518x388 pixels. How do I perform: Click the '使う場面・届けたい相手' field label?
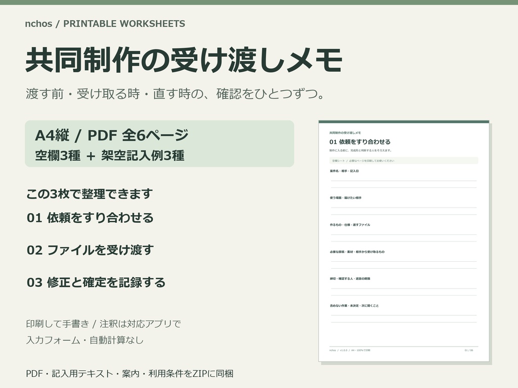tap(346, 198)
